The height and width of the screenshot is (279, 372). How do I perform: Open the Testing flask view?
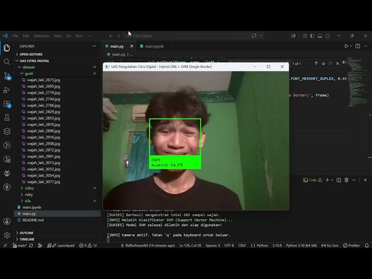(7, 117)
